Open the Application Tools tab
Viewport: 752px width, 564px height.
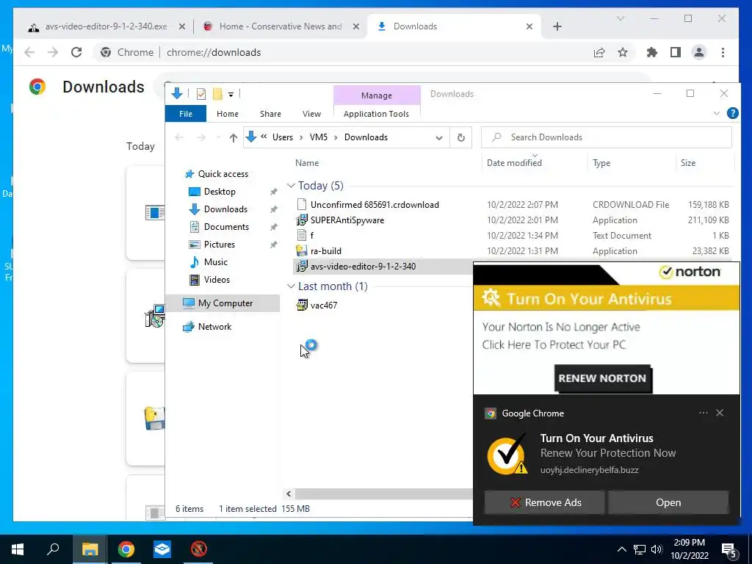376,114
